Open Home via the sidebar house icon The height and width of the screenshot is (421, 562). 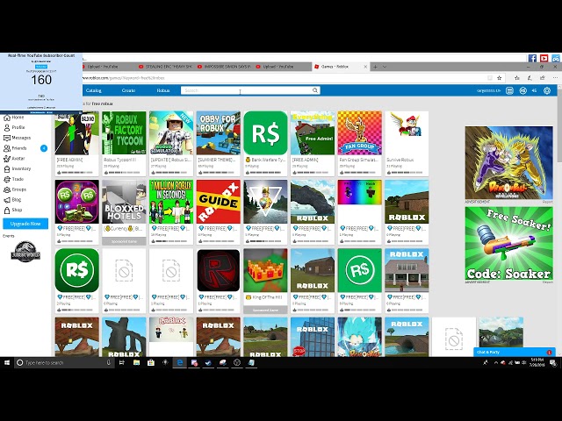coord(7,118)
